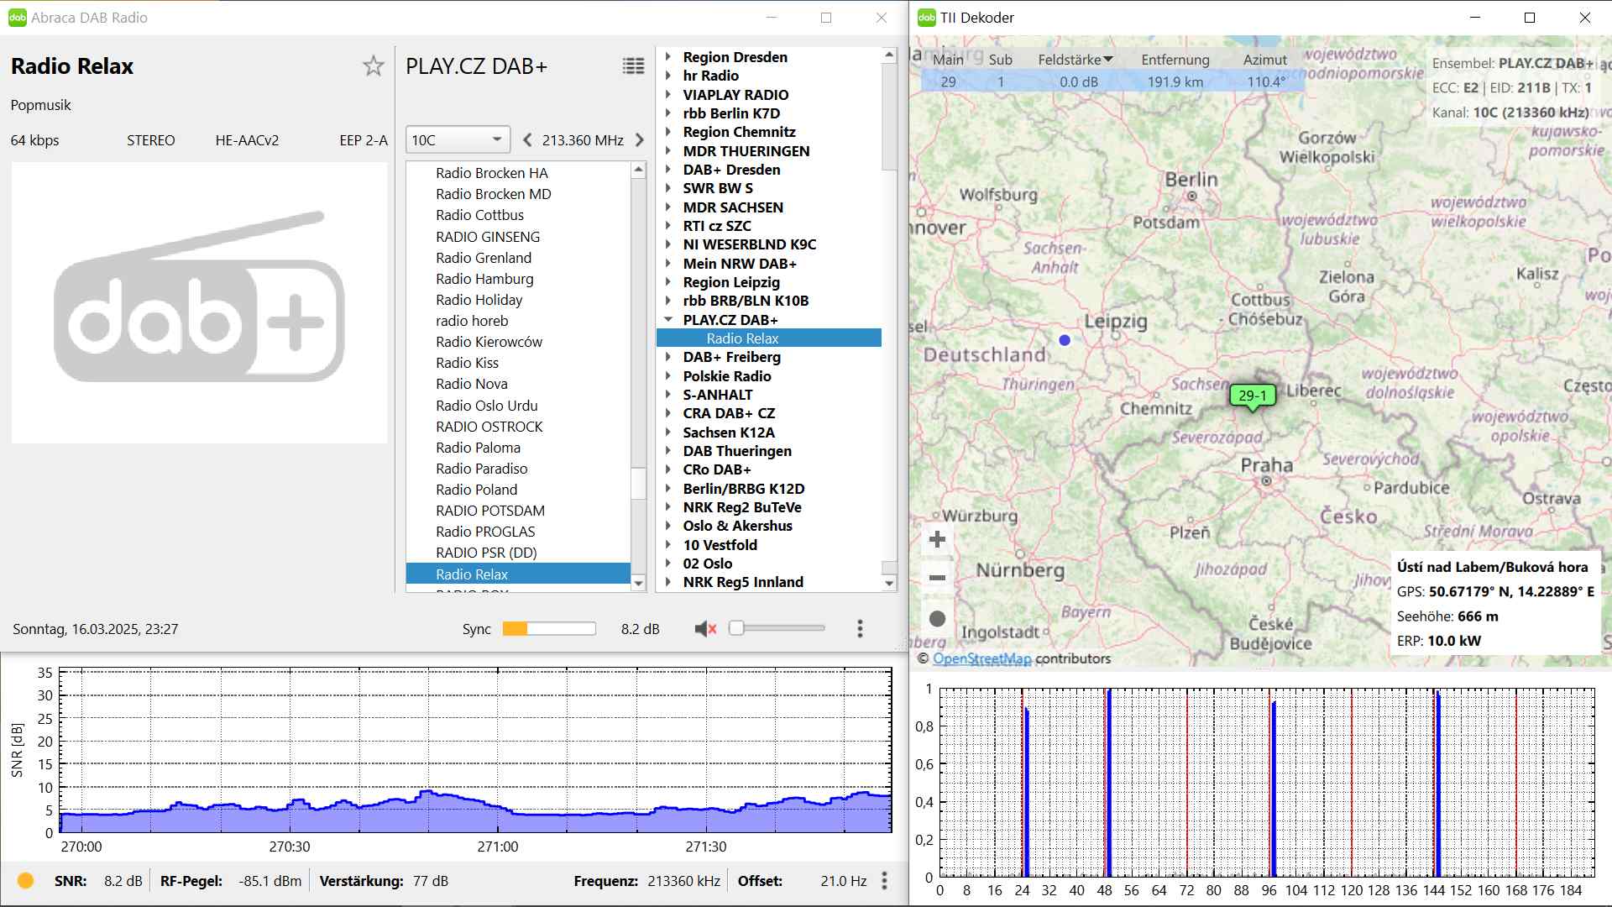Open the three-dot menu in signal status bar
This screenshot has width=1612, height=907.
(884, 880)
